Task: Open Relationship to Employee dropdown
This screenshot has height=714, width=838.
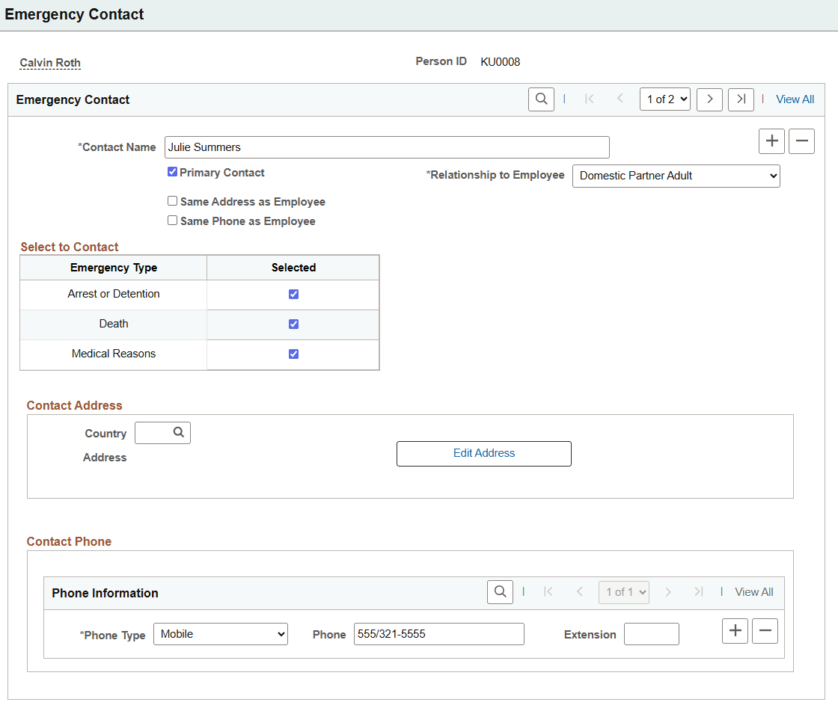Action: (x=676, y=176)
